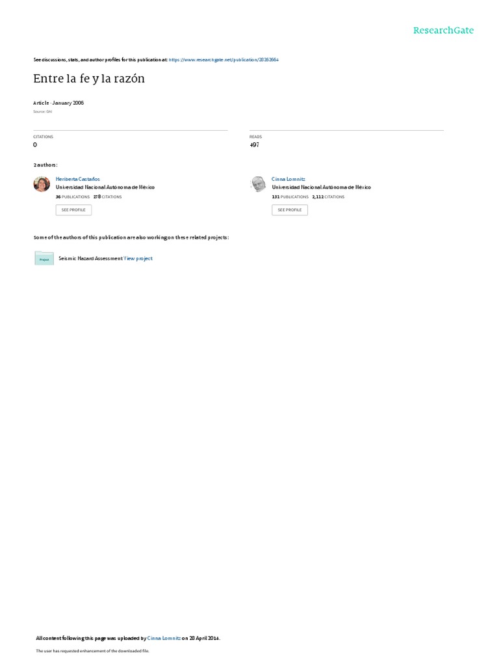
Task: Click the 2,112 citations count
Action: pos(328,197)
